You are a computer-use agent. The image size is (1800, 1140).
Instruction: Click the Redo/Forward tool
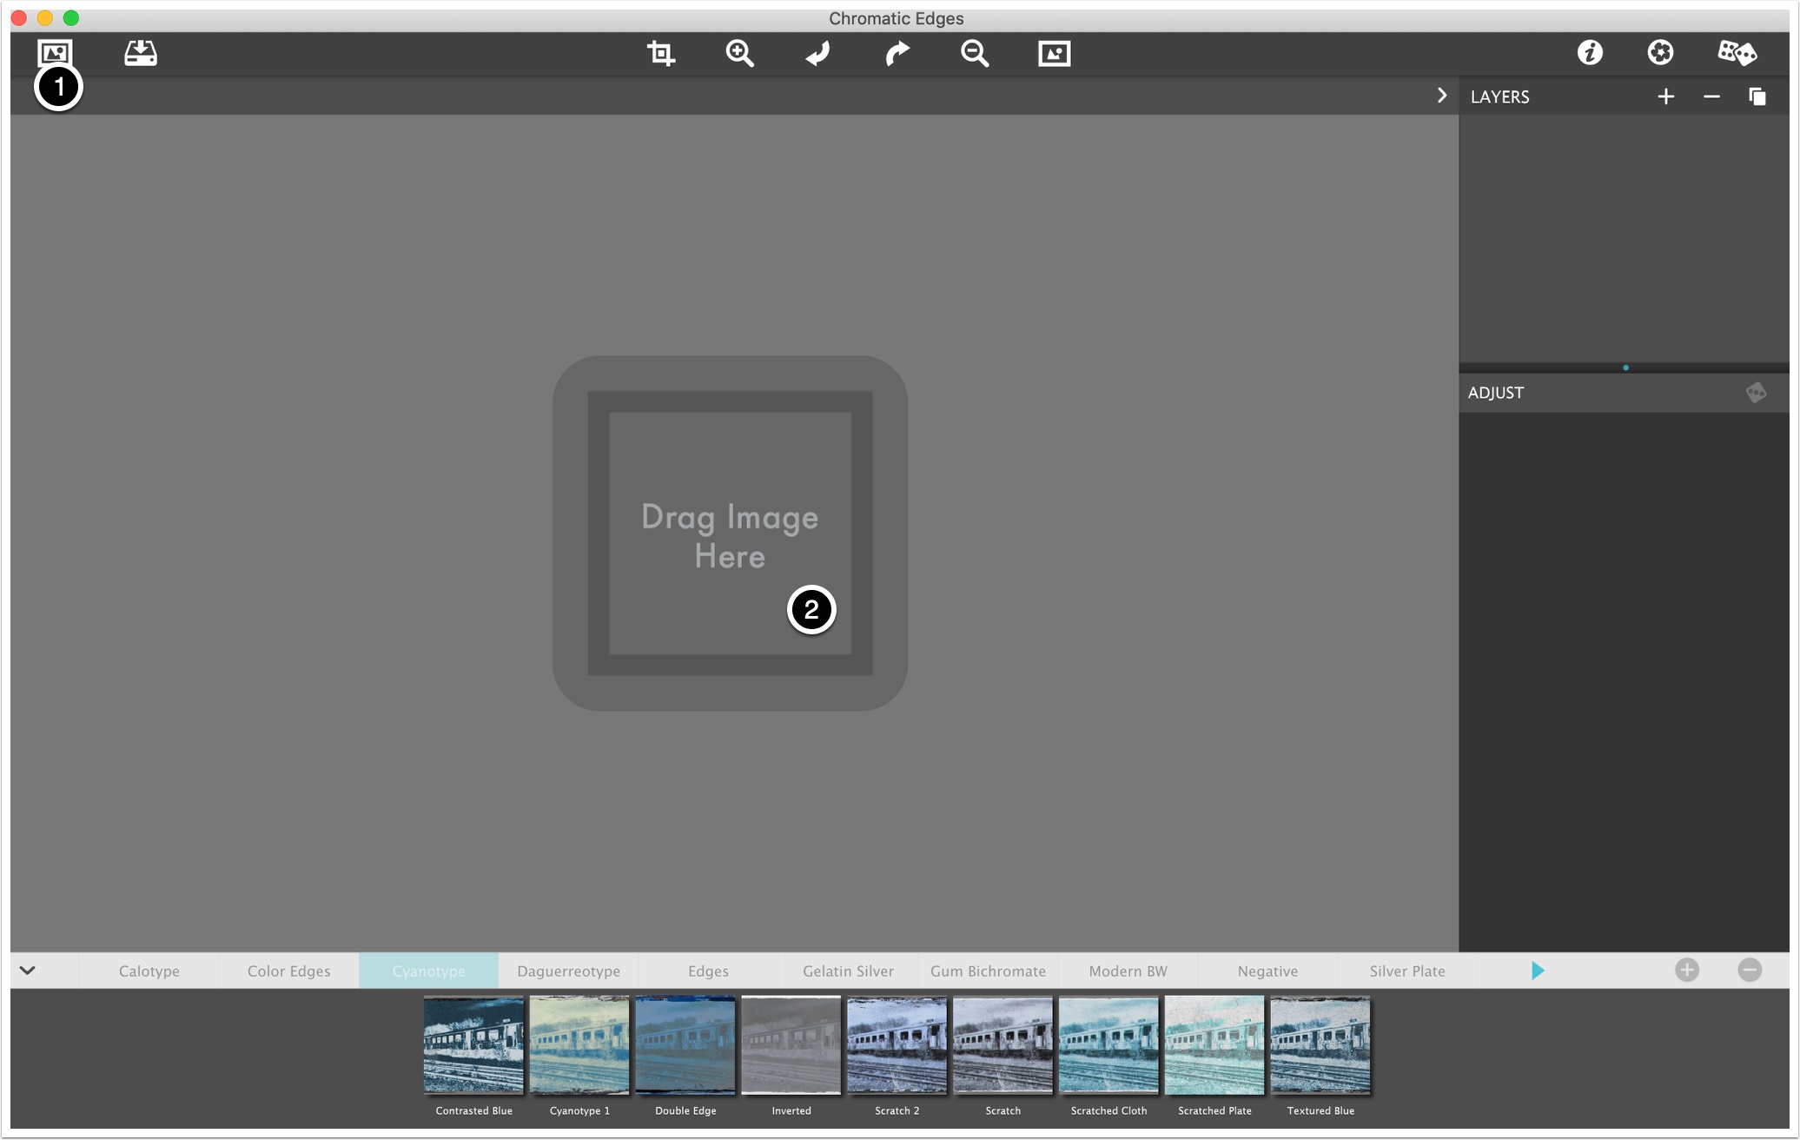[x=896, y=52]
